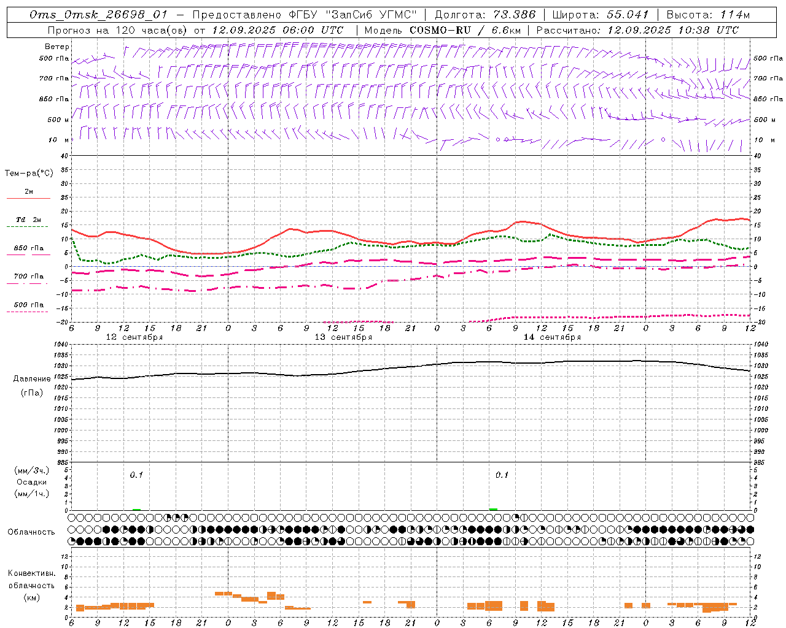Click the Высота: 114м value
The height and width of the screenshot is (628, 786).
point(708,15)
